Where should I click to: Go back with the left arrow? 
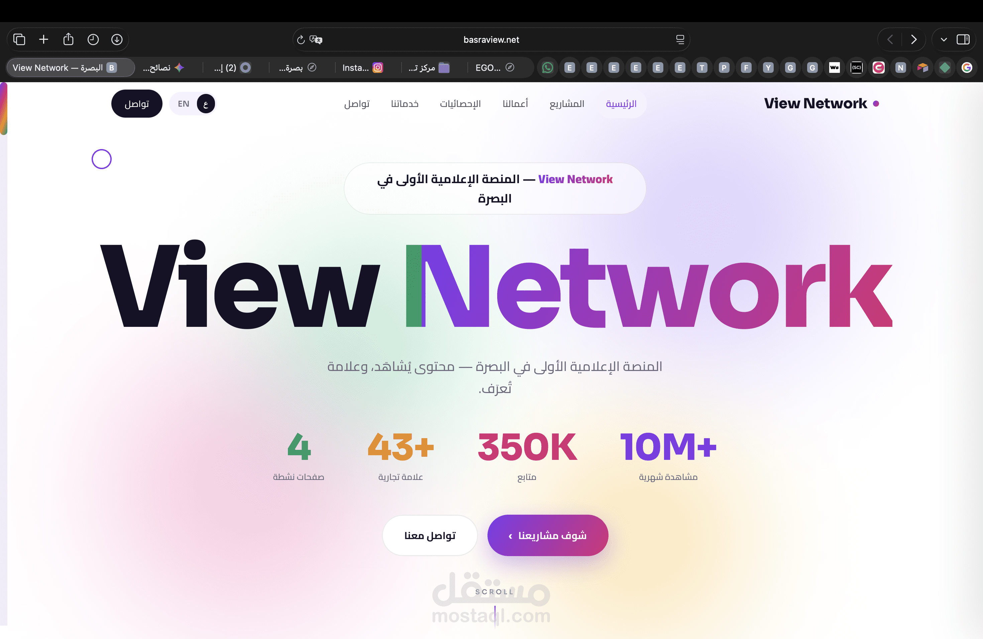tap(890, 40)
